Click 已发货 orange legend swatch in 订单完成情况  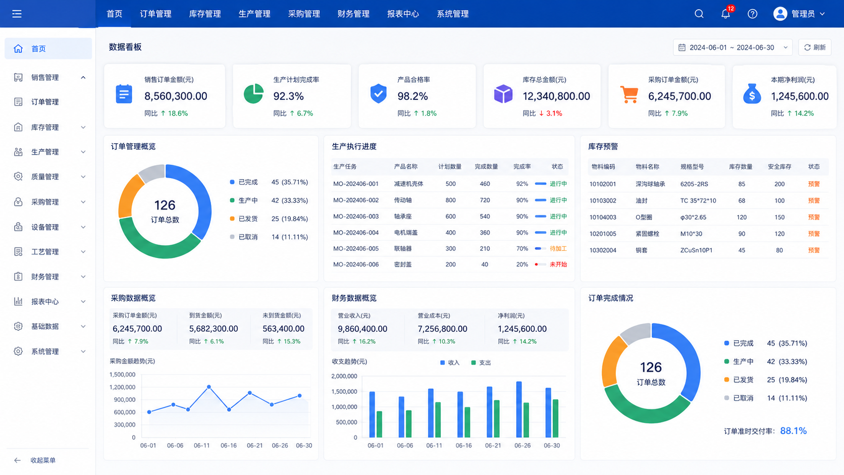pos(726,380)
